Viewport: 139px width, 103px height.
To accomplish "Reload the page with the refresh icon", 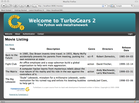I will pos(16,6).
